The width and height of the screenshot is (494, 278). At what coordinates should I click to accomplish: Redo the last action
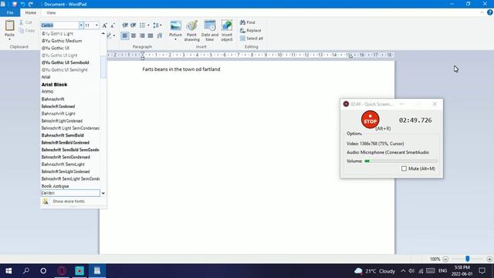31,4
